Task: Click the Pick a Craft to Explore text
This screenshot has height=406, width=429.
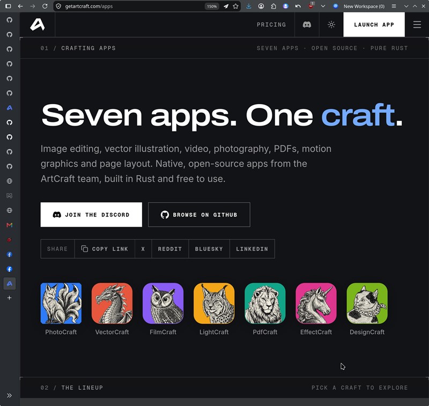Action: click(359, 388)
